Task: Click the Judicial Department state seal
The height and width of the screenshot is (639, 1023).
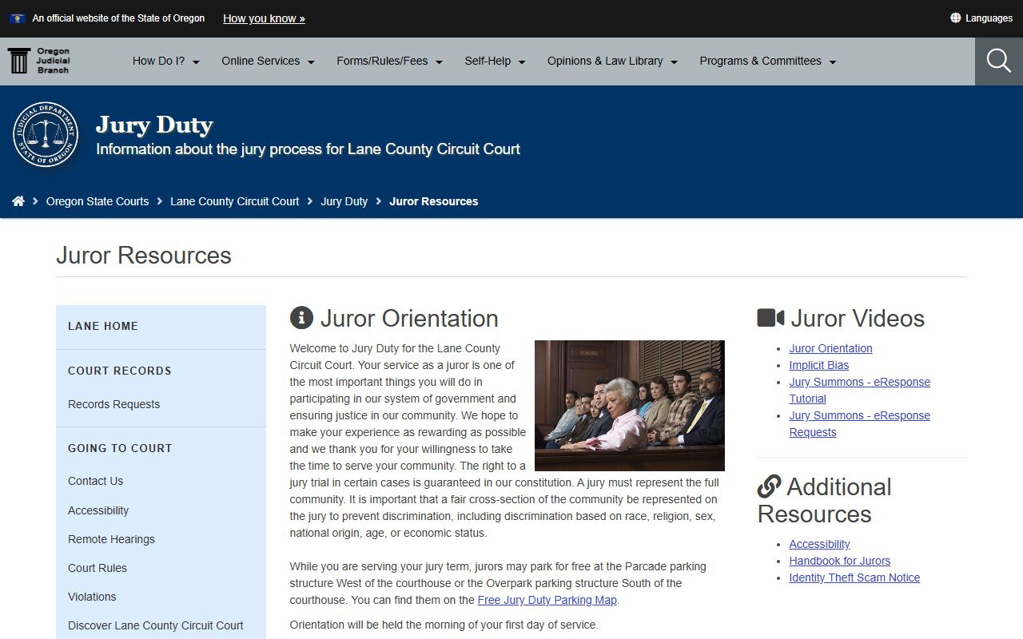Action: pyautogui.click(x=46, y=134)
